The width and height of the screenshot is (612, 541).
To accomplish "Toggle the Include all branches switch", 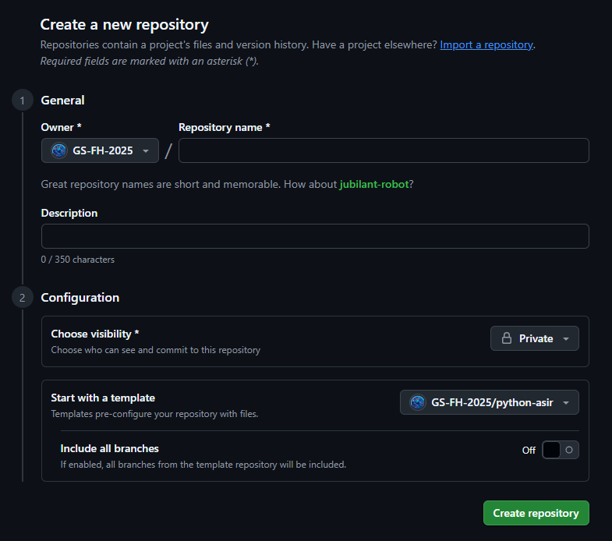I will click(560, 450).
